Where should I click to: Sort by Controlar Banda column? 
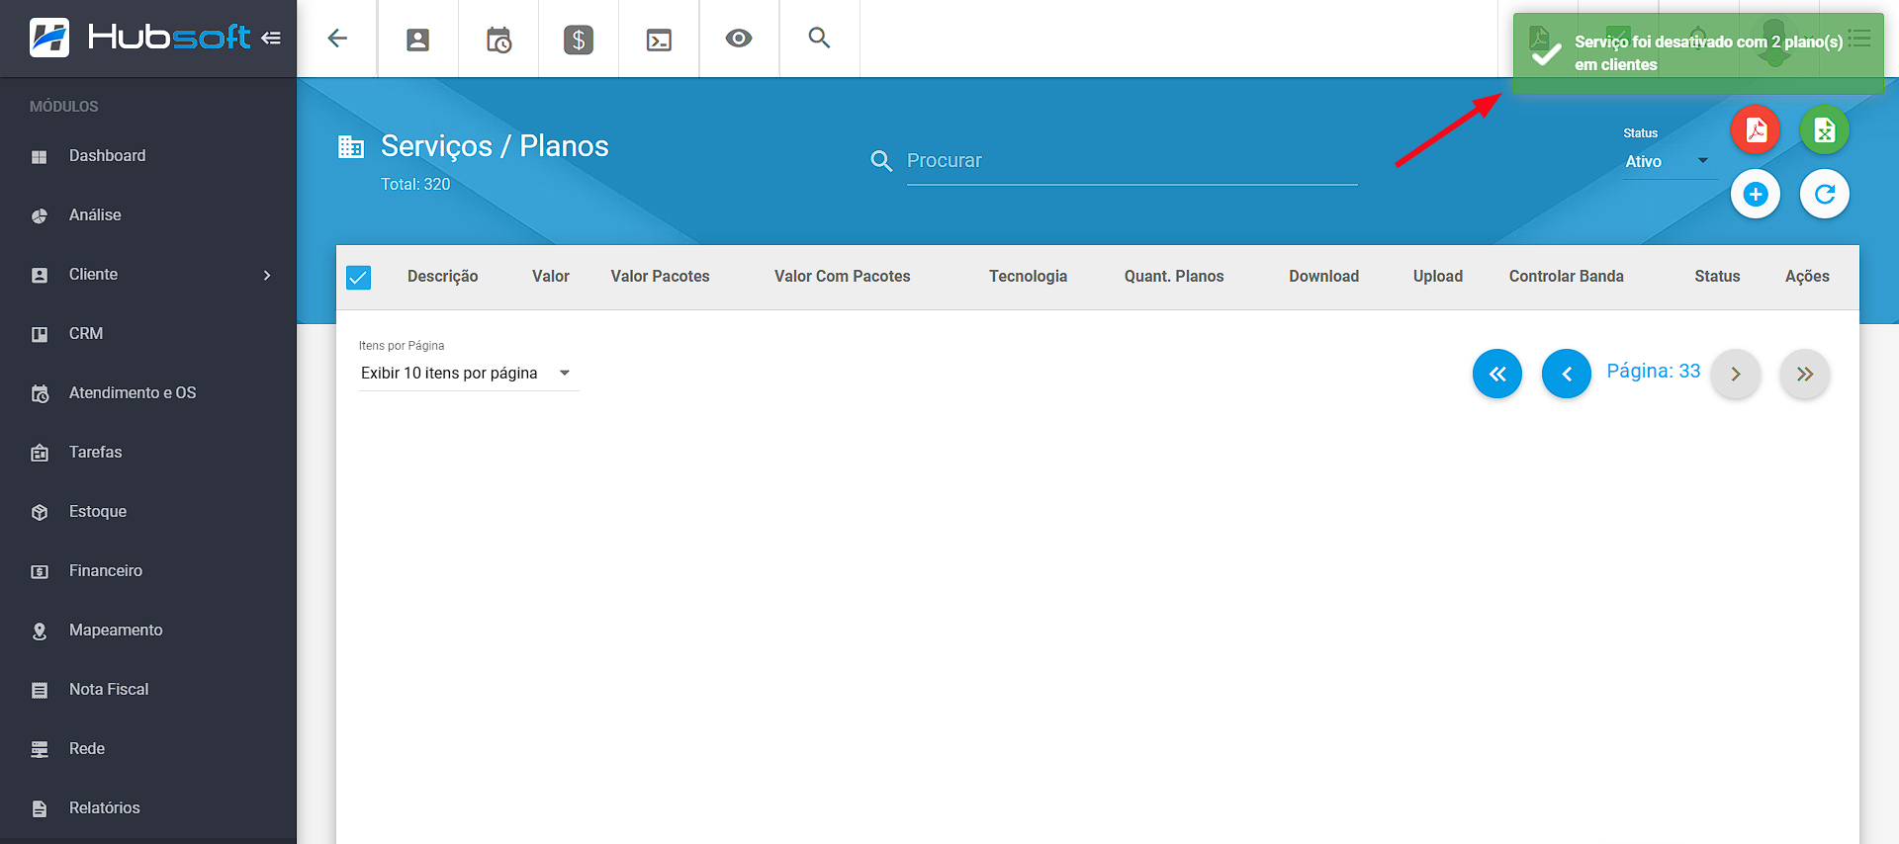[1566, 277]
